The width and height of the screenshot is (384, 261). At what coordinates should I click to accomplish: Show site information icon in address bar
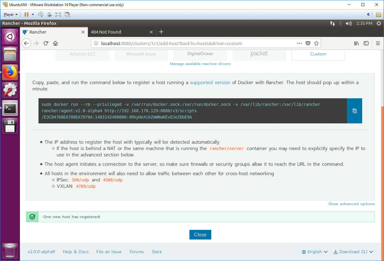pyautogui.click(x=96, y=43)
